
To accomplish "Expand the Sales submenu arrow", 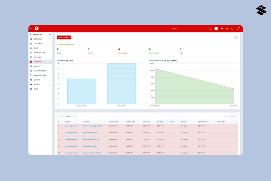I will pos(49,48).
